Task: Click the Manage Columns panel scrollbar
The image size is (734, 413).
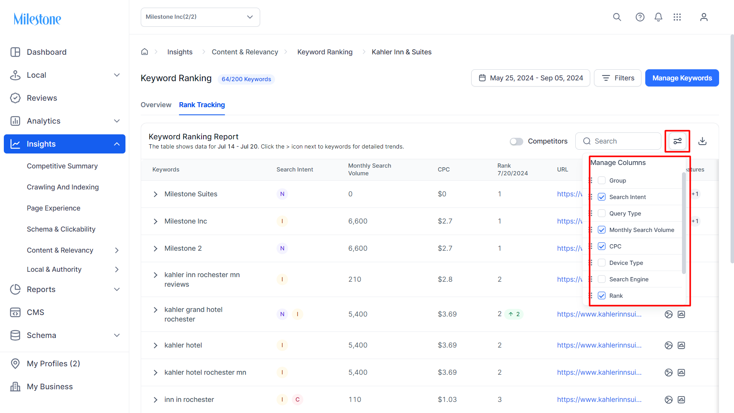Action: pyautogui.click(x=684, y=223)
